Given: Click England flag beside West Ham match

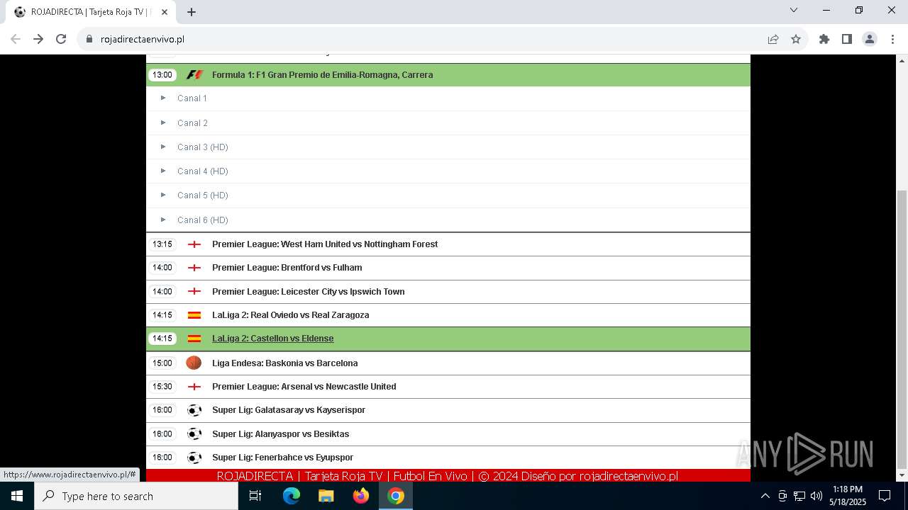Looking at the screenshot, I should point(194,244).
